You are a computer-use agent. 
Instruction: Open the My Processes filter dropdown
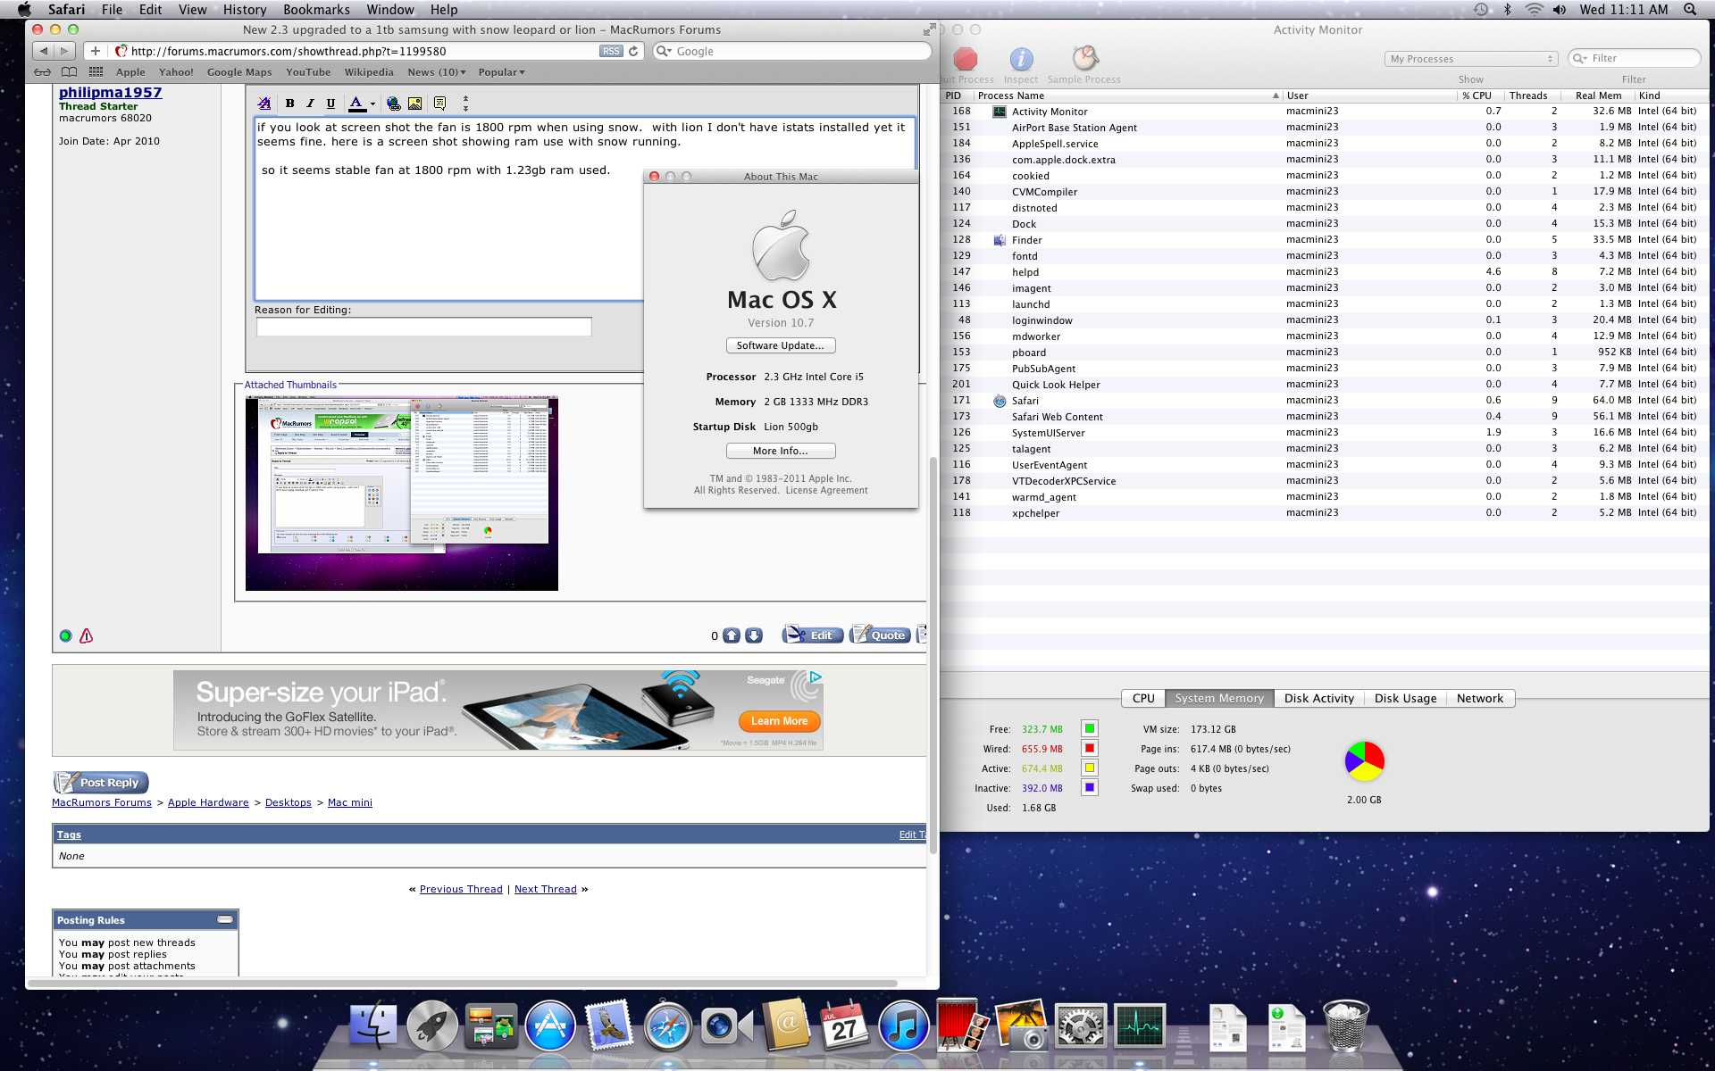pyautogui.click(x=1470, y=59)
